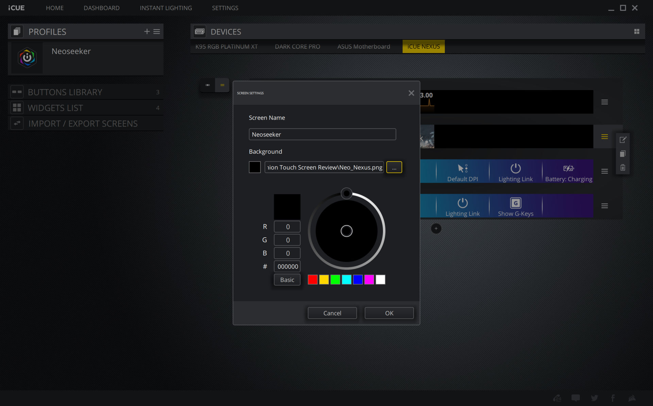
Task: Click the plus button to add a screen
Action: pyautogui.click(x=436, y=228)
